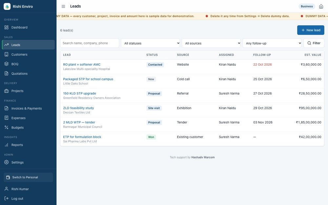The height and width of the screenshot is (205, 328).
Task: Click the wallet icon in Switch to Personal
Action: tap(8, 177)
